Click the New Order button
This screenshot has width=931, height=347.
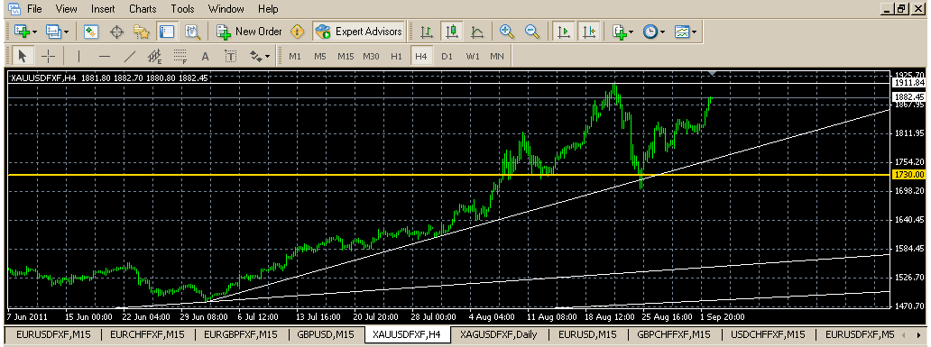click(x=249, y=32)
